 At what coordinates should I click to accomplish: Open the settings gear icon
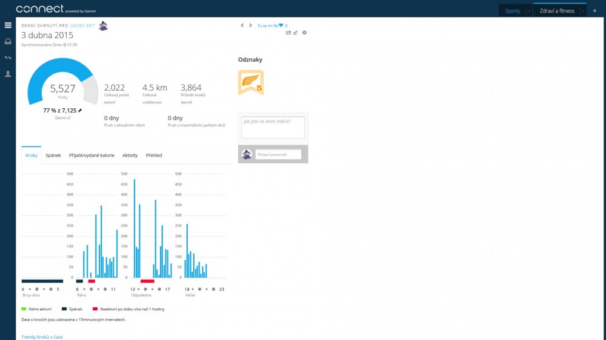304,33
